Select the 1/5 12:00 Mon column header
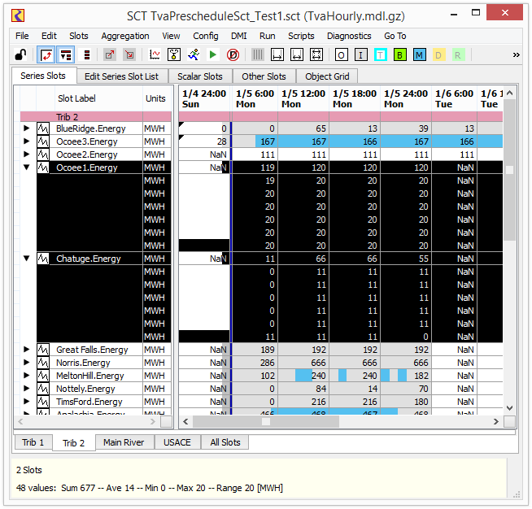Viewport: 532px width, 509px height. (x=303, y=98)
